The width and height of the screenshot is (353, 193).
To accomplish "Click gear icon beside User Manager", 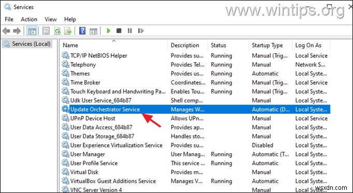I will click(x=65, y=154).
